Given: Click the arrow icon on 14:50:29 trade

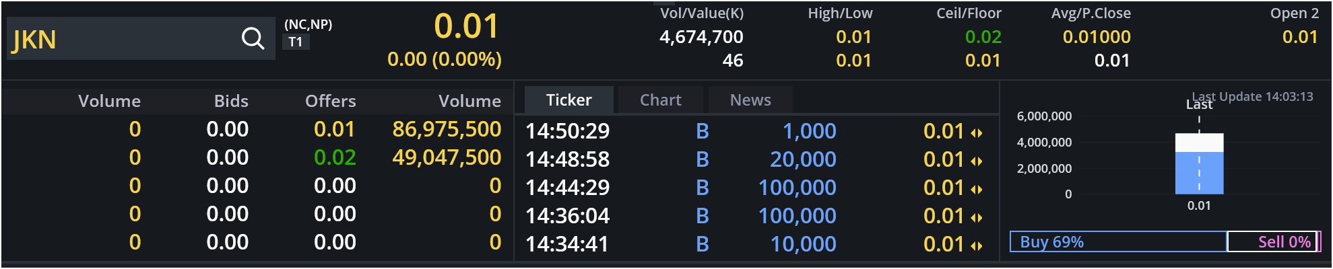Looking at the screenshot, I should point(976,133).
